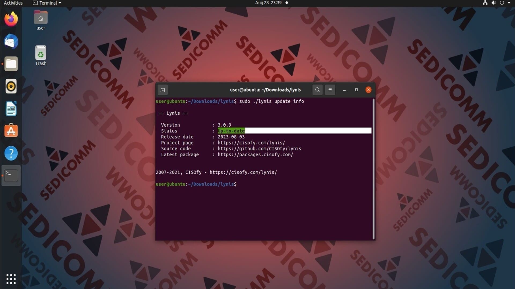Expand the Terminal app menu
The height and width of the screenshot is (289, 515).
[47, 3]
